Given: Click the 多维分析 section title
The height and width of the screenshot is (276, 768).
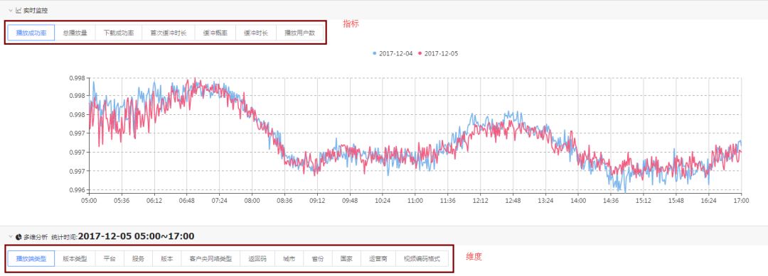Looking at the screenshot, I should click(x=36, y=237).
